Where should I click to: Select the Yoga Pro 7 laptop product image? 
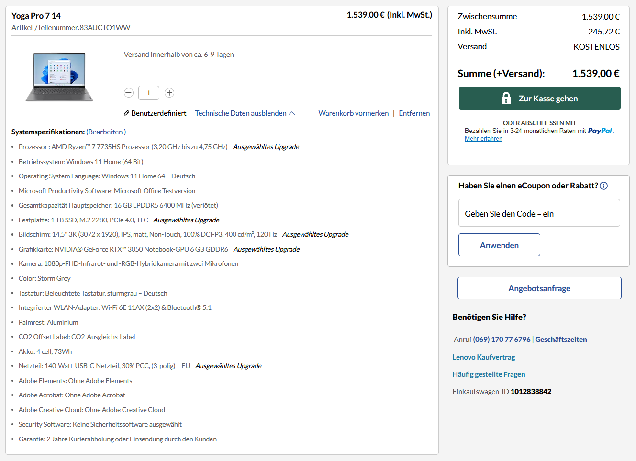[x=58, y=76]
